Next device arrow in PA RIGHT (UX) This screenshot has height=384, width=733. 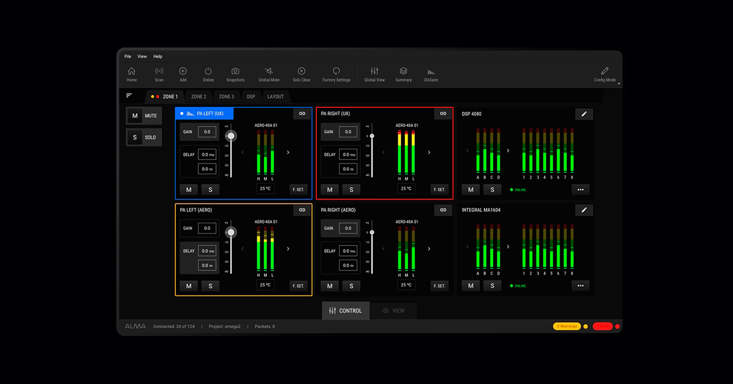(x=429, y=152)
